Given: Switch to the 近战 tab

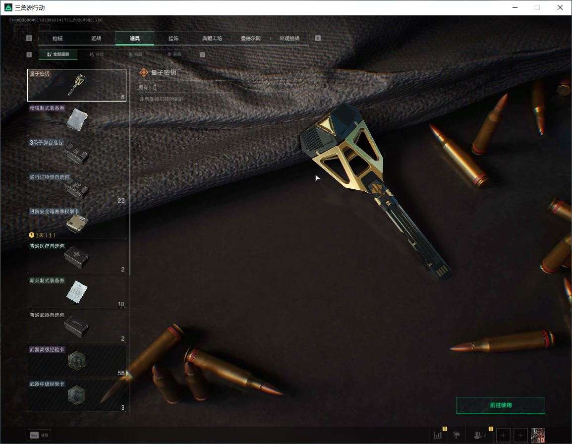Looking at the screenshot, I should click(x=96, y=38).
